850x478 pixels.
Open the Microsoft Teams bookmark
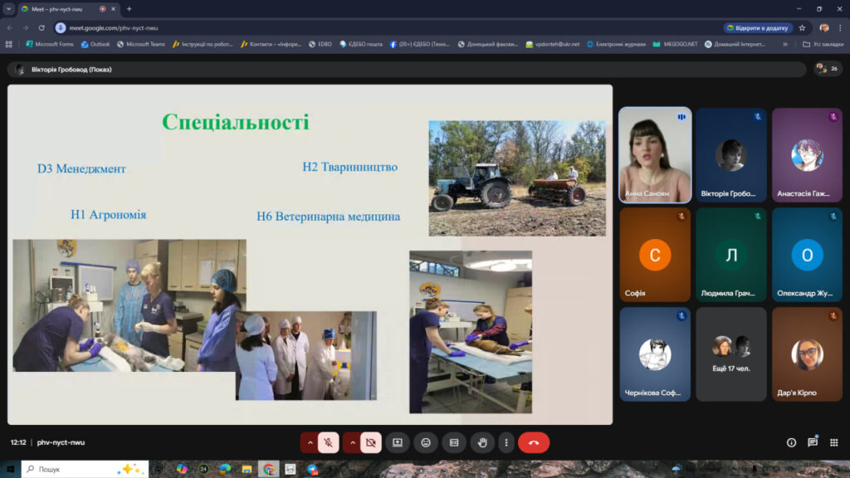[141, 44]
